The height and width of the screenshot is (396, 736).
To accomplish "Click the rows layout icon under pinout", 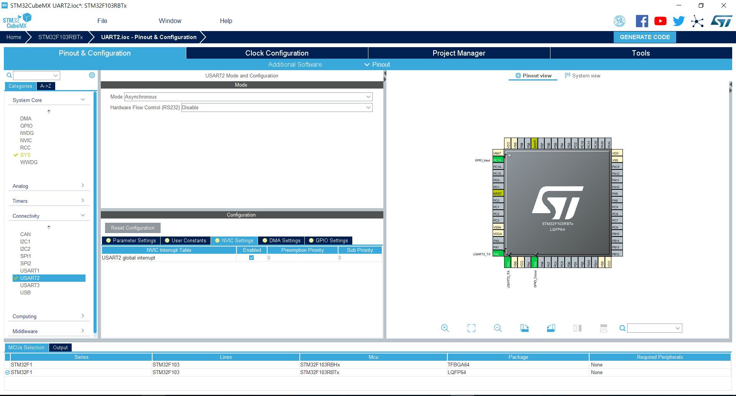I will click(x=604, y=328).
